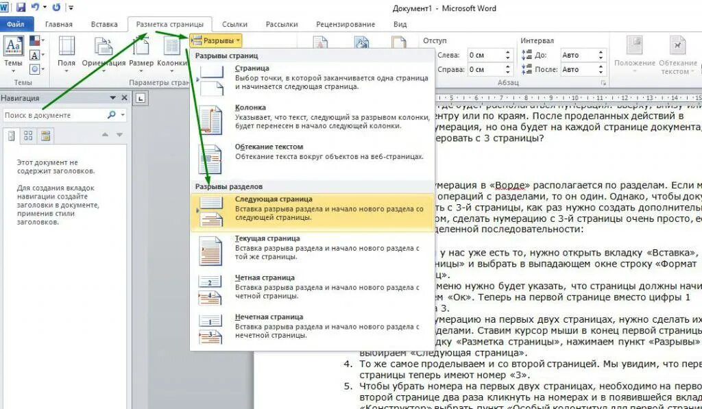The image size is (702, 409).
Task: Open the Файл tab
Action: (15, 24)
